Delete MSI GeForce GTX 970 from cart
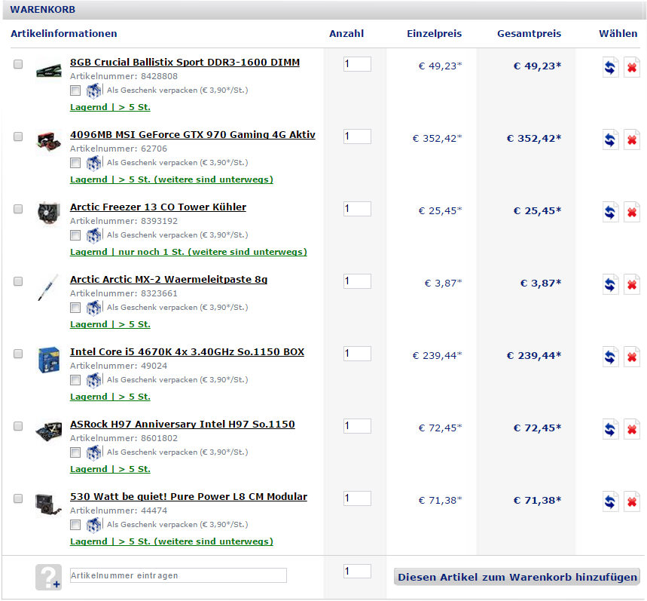 pyautogui.click(x=632, y=140)
